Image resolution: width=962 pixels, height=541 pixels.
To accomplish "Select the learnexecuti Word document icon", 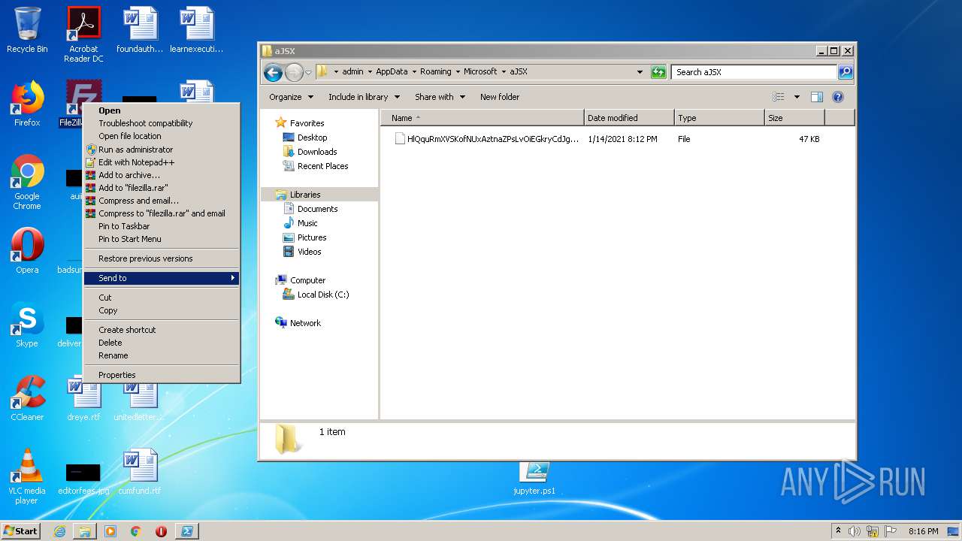I will tap(196, 30).
